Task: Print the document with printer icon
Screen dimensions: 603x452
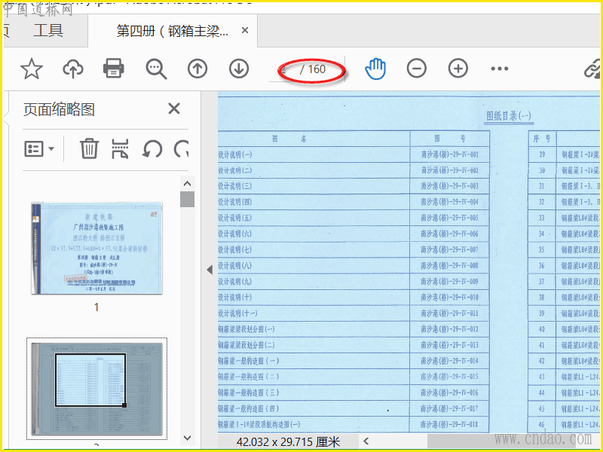Action: pyautogui.click(x=114, y=69)
